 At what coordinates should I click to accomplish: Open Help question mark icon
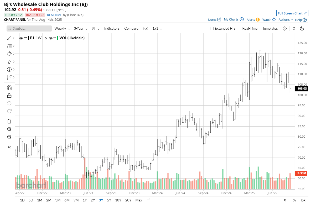(x=305, y=20)
